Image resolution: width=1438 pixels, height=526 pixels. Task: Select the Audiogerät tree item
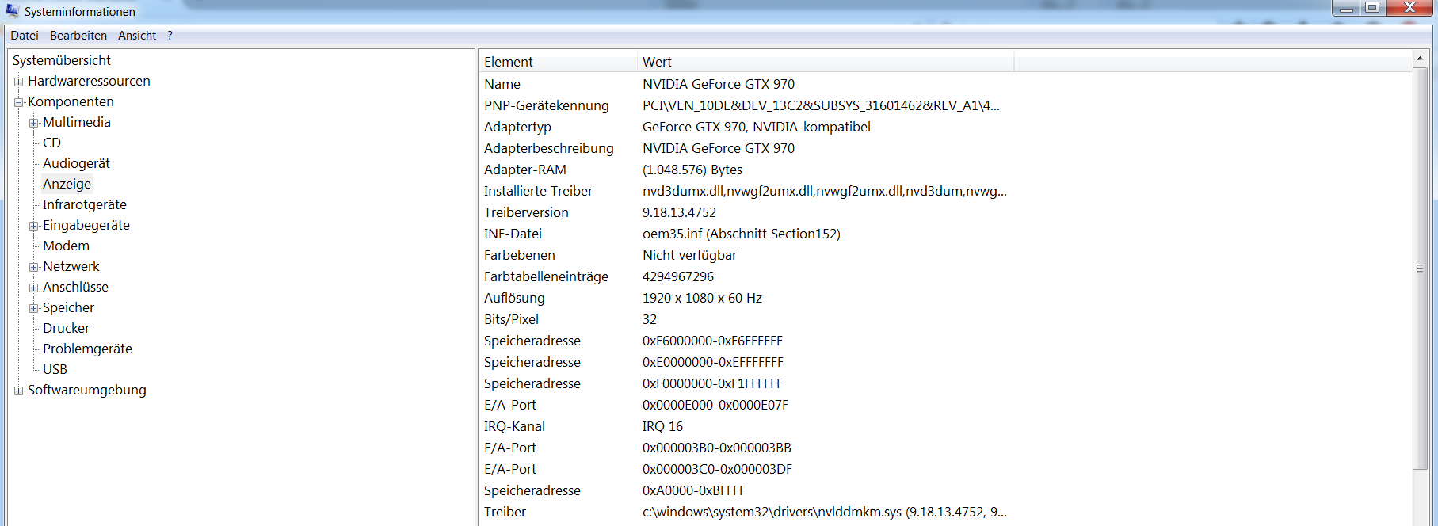pyautogui.click(x=76, y=163)
